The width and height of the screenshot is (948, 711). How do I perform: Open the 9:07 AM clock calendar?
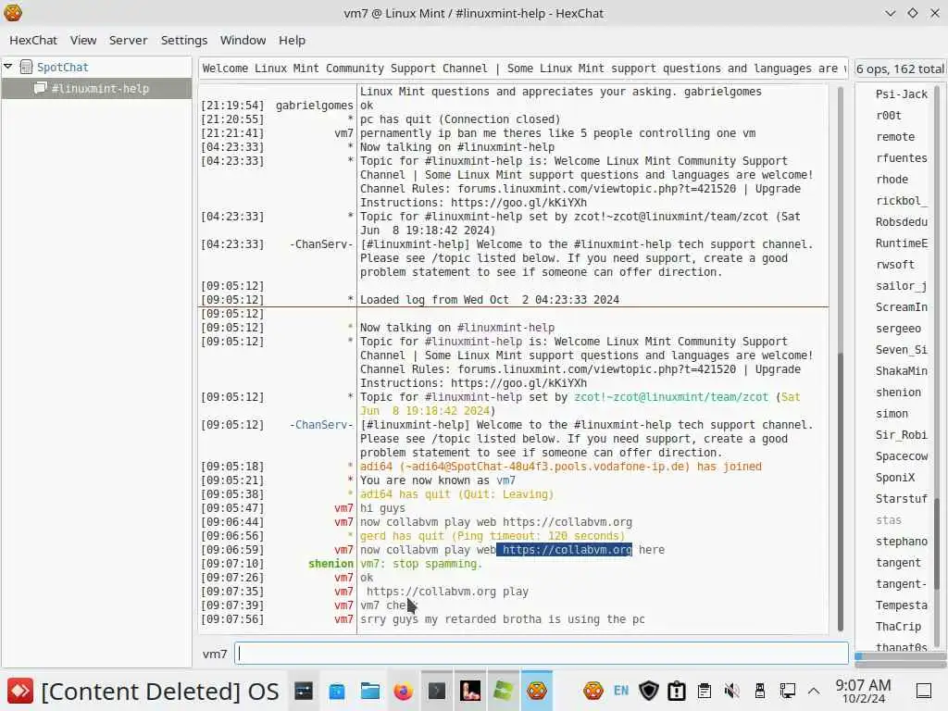point(863,691)
